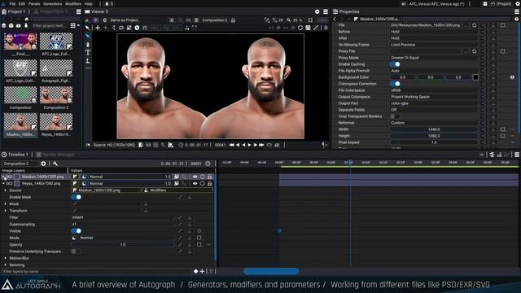The width and height of the screenshot is (521, 293).
Task: Lock the Maskov_1600x1200.png layer
Action: pos(210,177)
